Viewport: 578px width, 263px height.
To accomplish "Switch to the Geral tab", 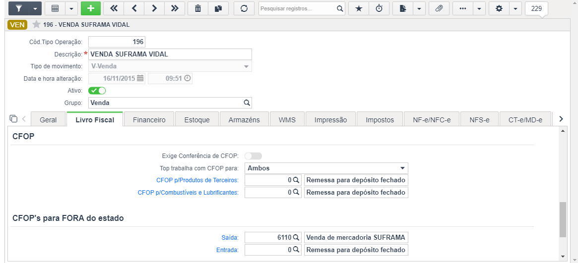I will click(48, 119).
